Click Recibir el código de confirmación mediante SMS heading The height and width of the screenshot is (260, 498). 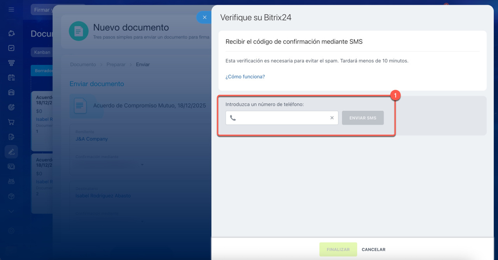(294, 41)
